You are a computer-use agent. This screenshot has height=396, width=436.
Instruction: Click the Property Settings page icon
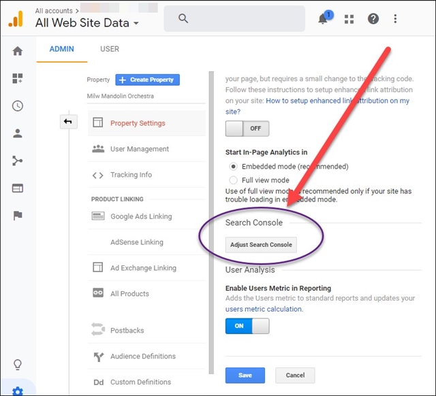coord(97,122)
